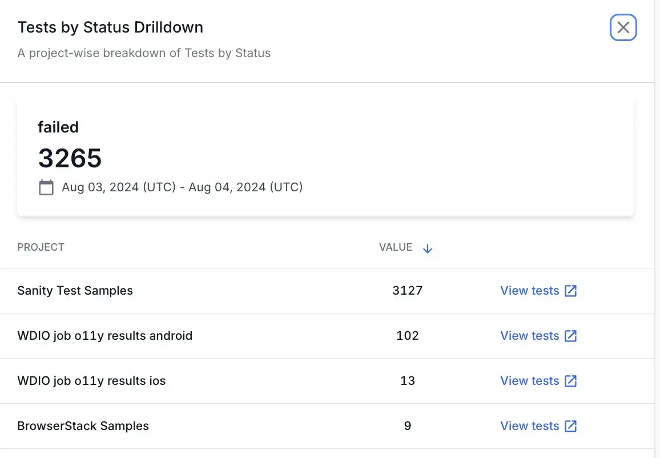
Task: Close the Tests by Status Drilldown panel
Action: pyautogui.click(x=623, y=27)
